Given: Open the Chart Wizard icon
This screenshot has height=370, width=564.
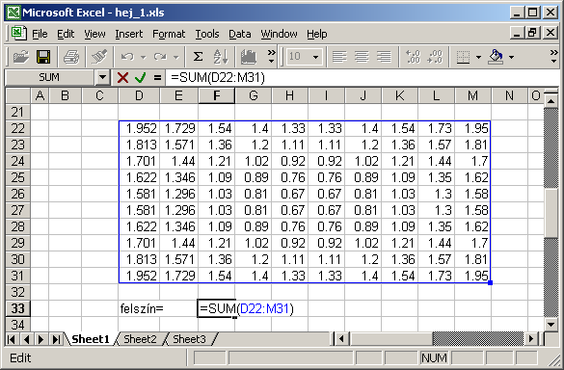Looking at the screenshot, I should click(249, 57).
